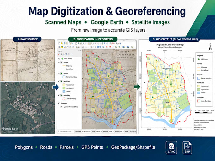Click the dark blue book icon in second toolbar row
Image resolution: width=215 pixels, height=161 pixels.
(x=128, y=47)
